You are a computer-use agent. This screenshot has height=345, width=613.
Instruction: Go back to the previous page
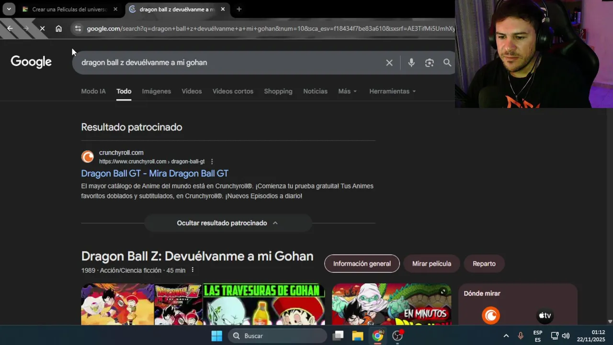(10, 29)
